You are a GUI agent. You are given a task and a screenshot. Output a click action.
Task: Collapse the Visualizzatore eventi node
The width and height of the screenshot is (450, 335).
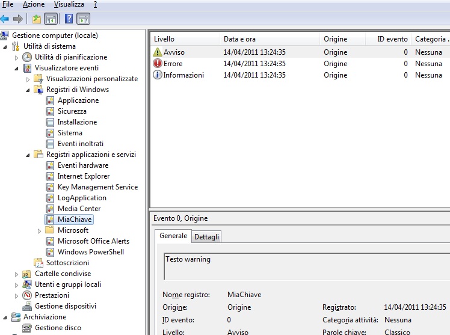coord(16,69)
